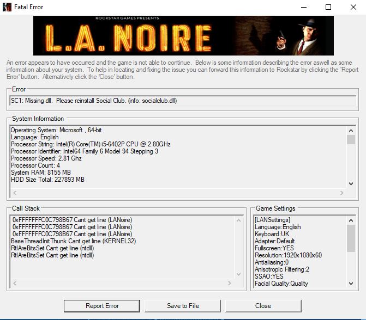This screenshot has width=366, height=320.
Task: Click left arrow of Call Stack horizontal scrollbar
Action: click(15, 283)
